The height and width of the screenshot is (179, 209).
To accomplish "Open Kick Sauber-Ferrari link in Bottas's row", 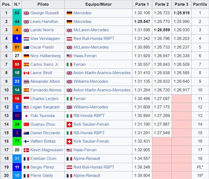I will click(91, 141).
